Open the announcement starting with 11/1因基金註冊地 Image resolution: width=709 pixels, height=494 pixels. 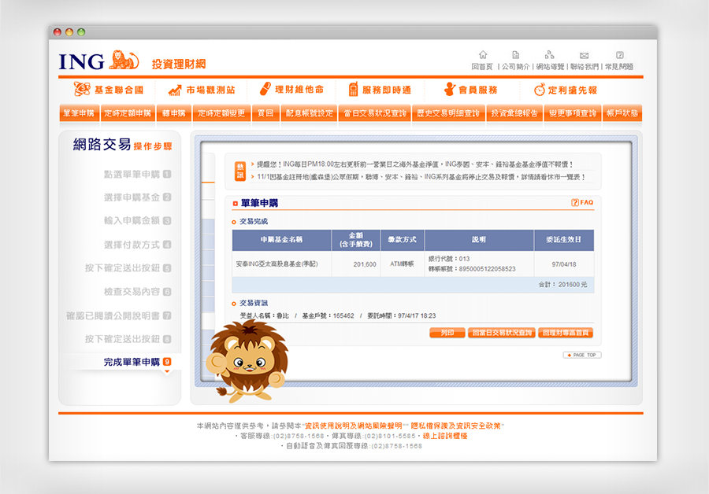pos(421,177)
